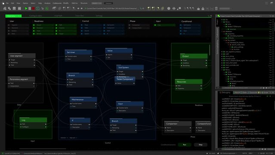Select the cursor pointer tool in toolbar

[42, 9]
